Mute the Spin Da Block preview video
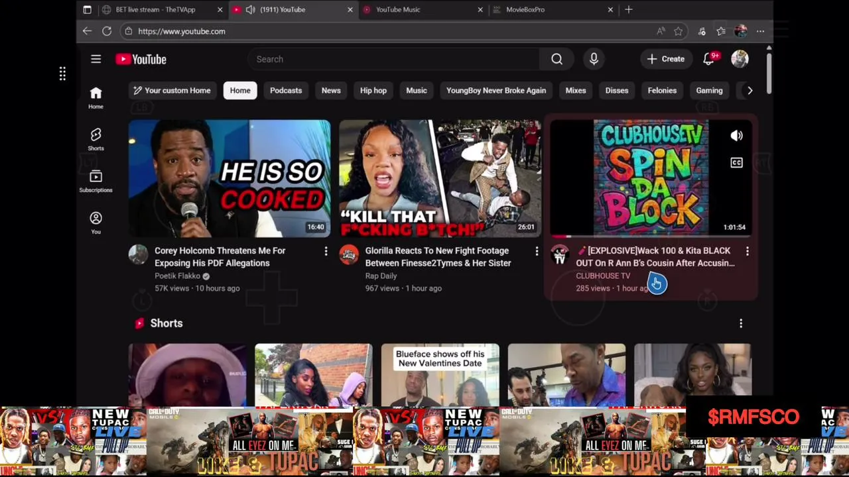The width and height of the screenshot is (849, 477). [x=736, y=136]
